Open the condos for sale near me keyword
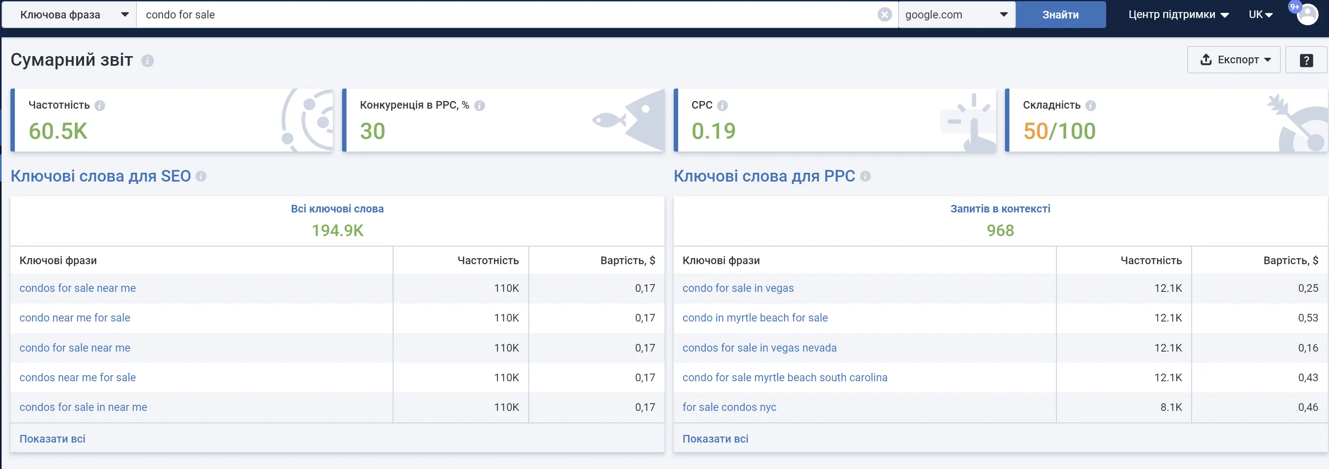Screen dimensions: 1329x469 [77, 288]
